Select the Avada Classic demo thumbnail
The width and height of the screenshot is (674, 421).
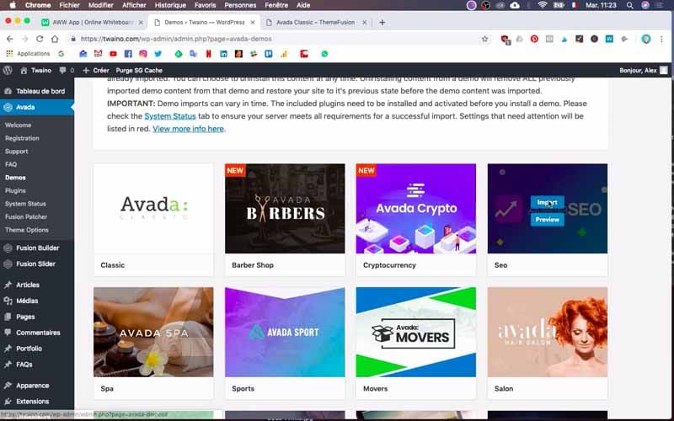click(153, 208)
